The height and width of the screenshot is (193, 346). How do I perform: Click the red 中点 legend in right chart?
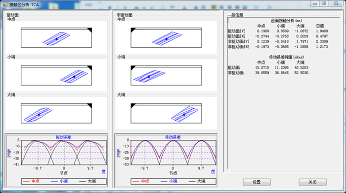click(140, 181)
